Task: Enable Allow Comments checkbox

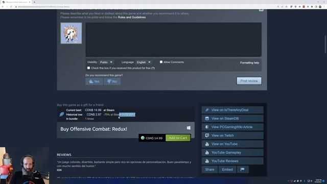Action: click(161, 62)
